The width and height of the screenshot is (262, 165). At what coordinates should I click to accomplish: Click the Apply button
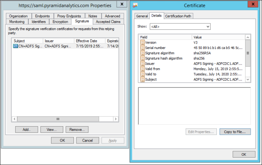(113, 140)
